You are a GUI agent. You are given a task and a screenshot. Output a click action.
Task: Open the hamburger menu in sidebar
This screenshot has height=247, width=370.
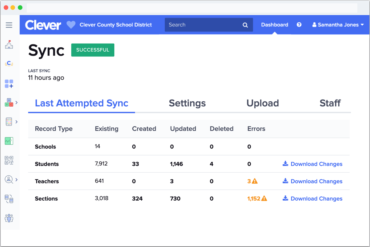pyautogui.click(x=9, y=25)
